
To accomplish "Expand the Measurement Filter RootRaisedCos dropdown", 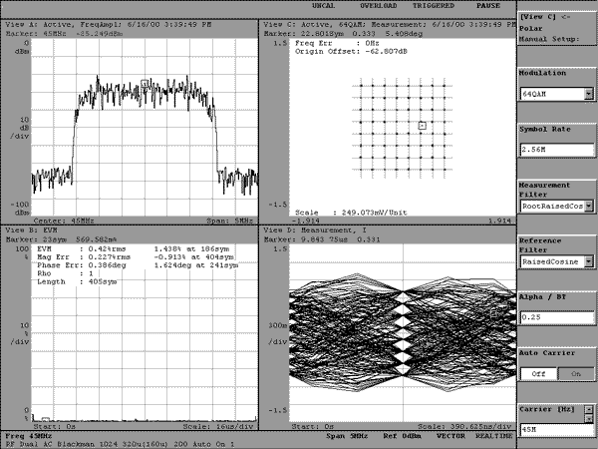I will (x=589, y=206).
